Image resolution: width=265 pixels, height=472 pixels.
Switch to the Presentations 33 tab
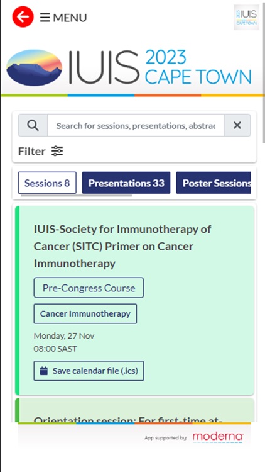tap(126, 183)
